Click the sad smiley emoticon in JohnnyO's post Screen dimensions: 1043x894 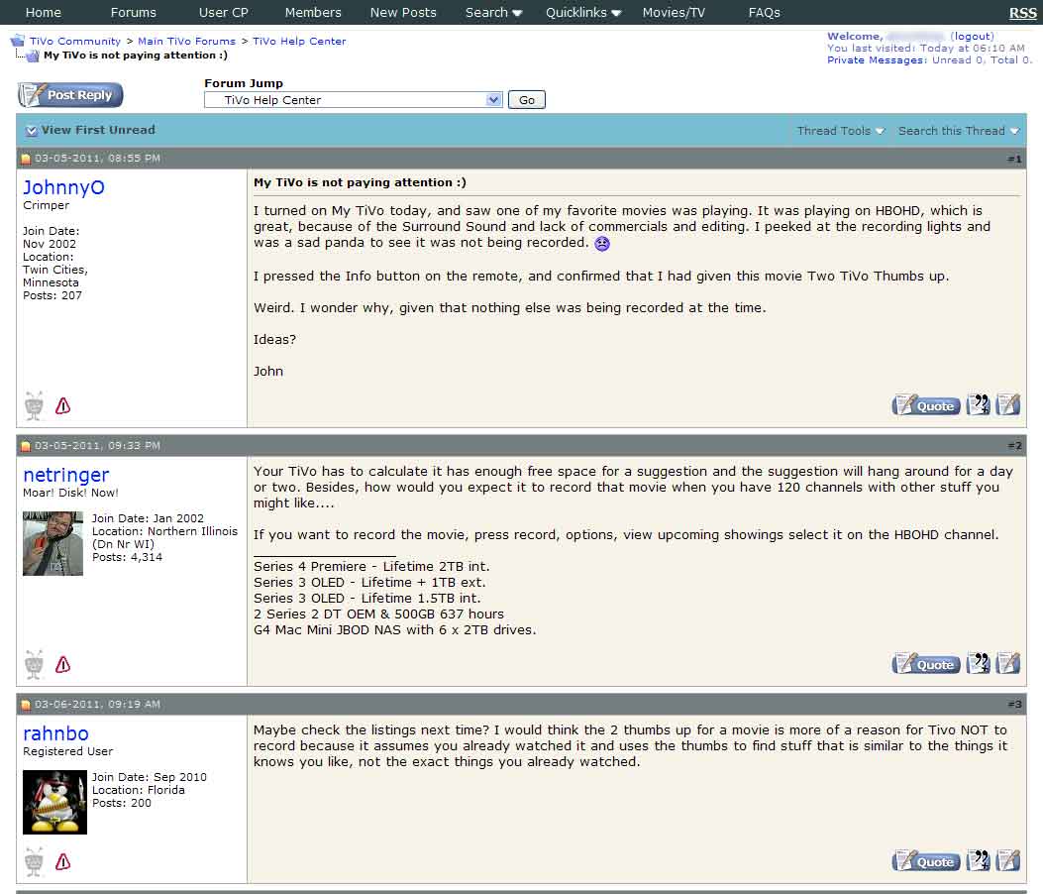tap(602, 244)
